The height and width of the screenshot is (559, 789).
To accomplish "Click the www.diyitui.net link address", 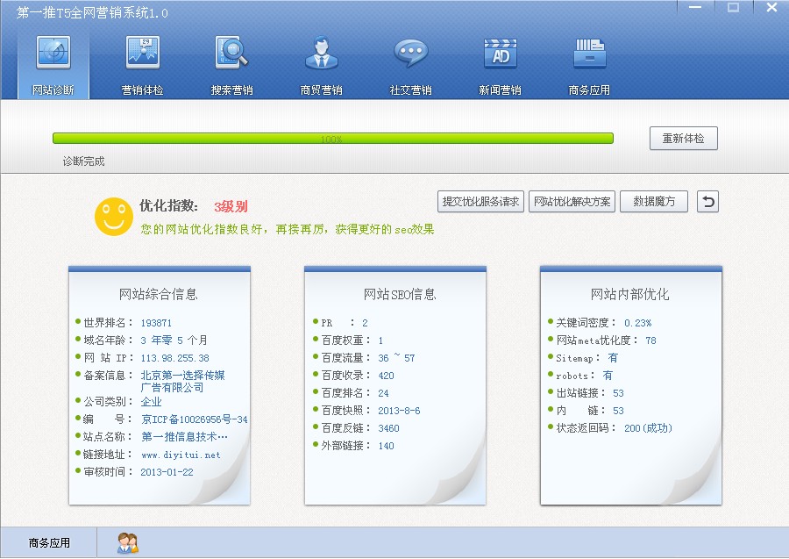I will (x=181, y=455).
